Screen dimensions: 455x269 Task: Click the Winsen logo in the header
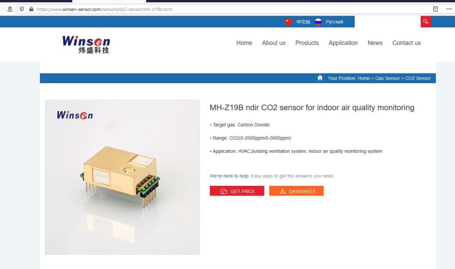point(86,44)
